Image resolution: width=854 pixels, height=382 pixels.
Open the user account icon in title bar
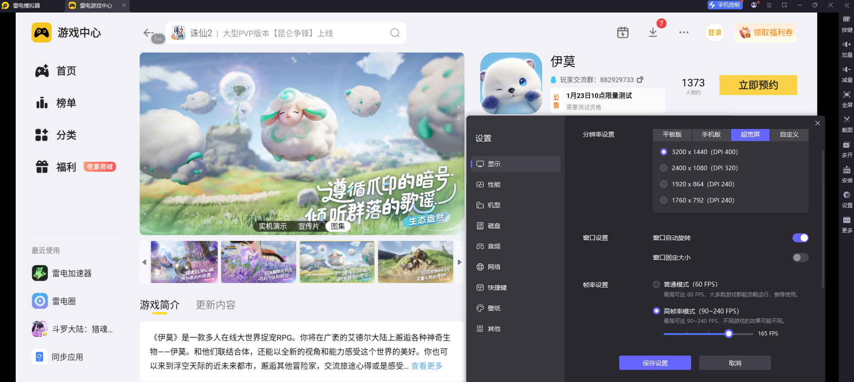[754, 5]
